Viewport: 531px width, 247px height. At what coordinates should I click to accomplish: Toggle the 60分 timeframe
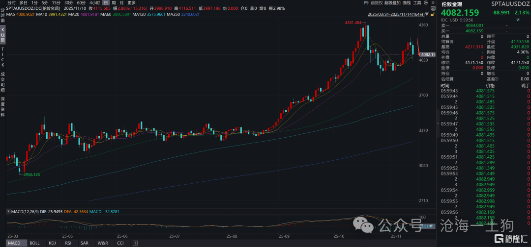point(82,2)
